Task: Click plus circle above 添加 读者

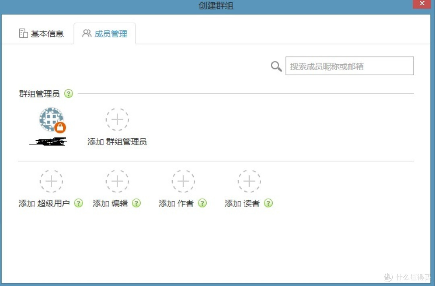Action: point(249,182)
